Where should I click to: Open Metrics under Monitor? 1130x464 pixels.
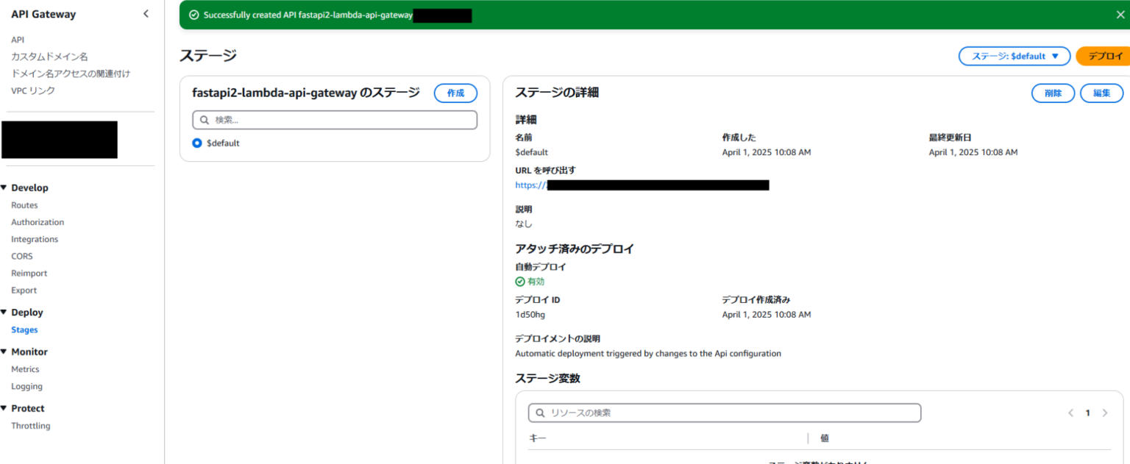pos(25,368)
